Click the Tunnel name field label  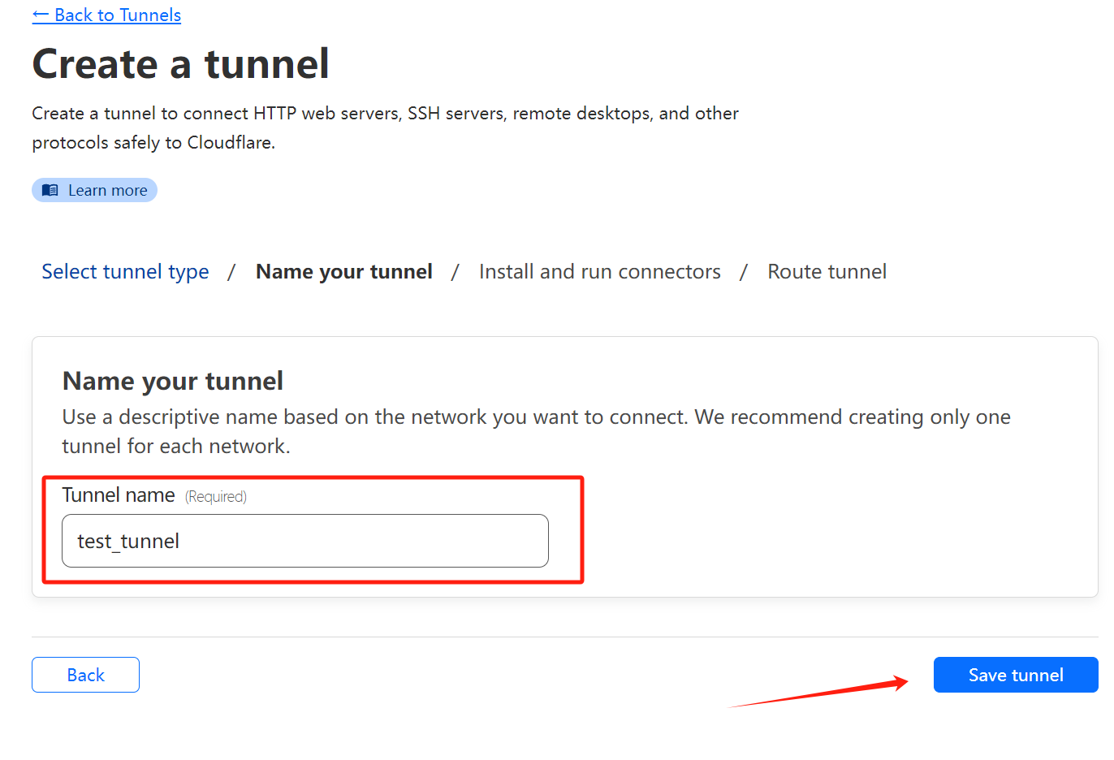click(119, 495)
